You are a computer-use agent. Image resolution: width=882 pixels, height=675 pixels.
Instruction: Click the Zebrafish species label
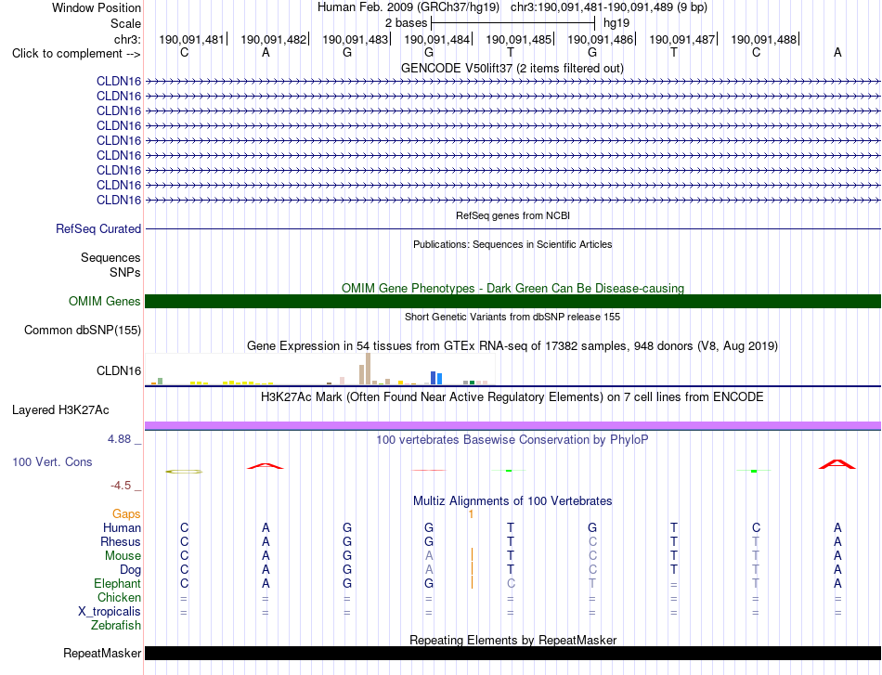click(x=116, y=626)
